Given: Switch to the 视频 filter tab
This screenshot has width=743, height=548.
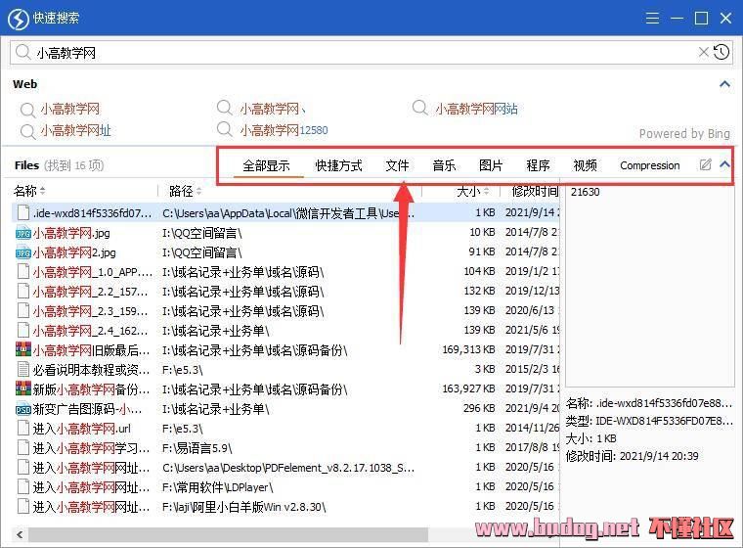Looking at the screenshot, I should tap(586, 165).
